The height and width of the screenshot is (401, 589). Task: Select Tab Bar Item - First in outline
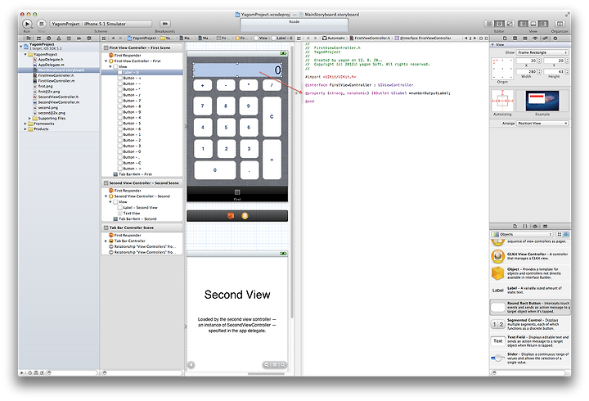133,174
